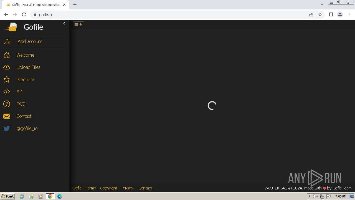Click the network tray icon

click(x=322, y=196)
